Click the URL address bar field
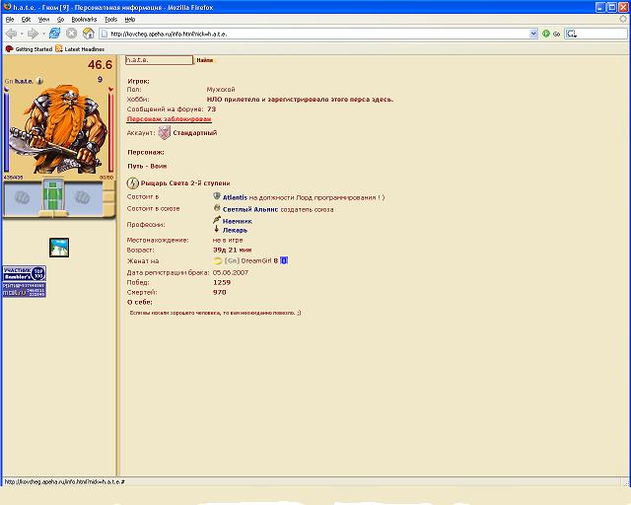Viewport: 631px width, 505px height. [x=314, y=34]
